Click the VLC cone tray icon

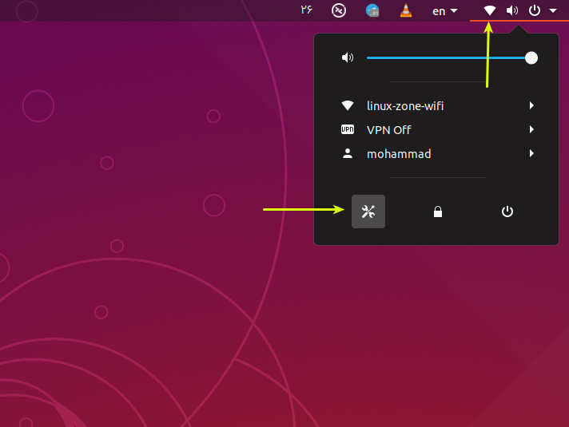click(x=406, y=10)
